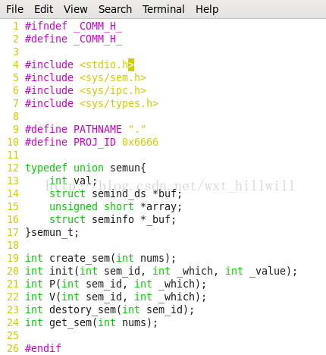This screenshot has width=326, height=355.
Task: Click the get_sem function declaration
Action: pos(91,322)
